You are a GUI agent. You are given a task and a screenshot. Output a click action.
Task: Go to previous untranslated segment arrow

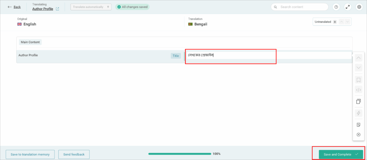(x=342, y=22)
